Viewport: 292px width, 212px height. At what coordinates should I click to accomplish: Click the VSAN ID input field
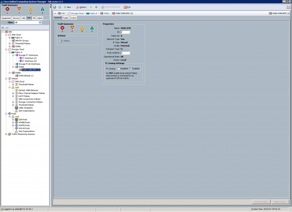pos(125,32)
